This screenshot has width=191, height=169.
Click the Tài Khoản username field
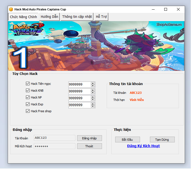(55, 138)
